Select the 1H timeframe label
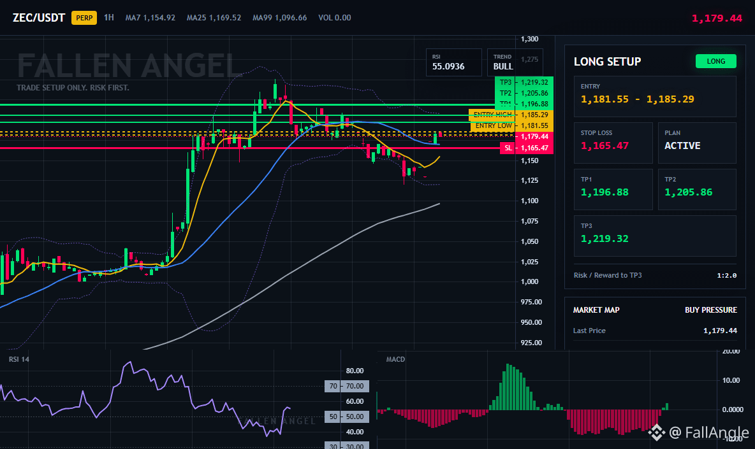 click(x=109, y=17)
